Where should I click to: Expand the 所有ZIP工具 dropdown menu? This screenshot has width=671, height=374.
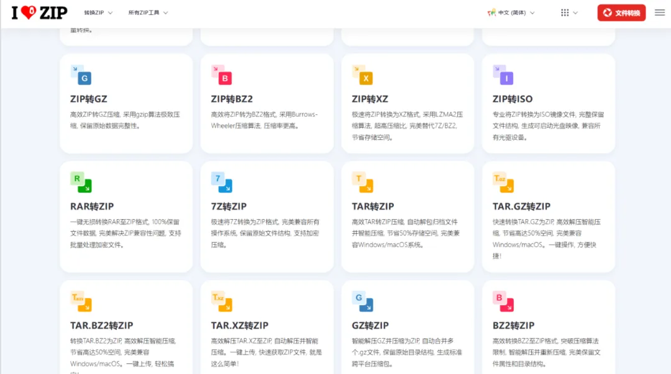148,13
